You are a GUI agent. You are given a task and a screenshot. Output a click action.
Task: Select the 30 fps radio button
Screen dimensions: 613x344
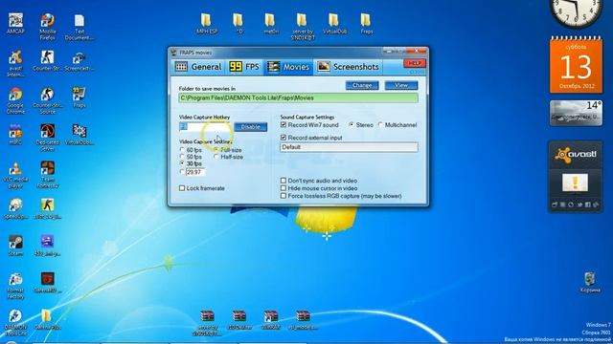tap(182, 163)
